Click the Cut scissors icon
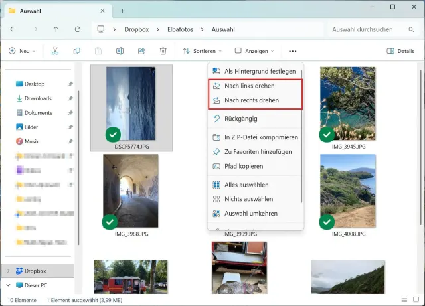425x306 pixels. point(55,51)
